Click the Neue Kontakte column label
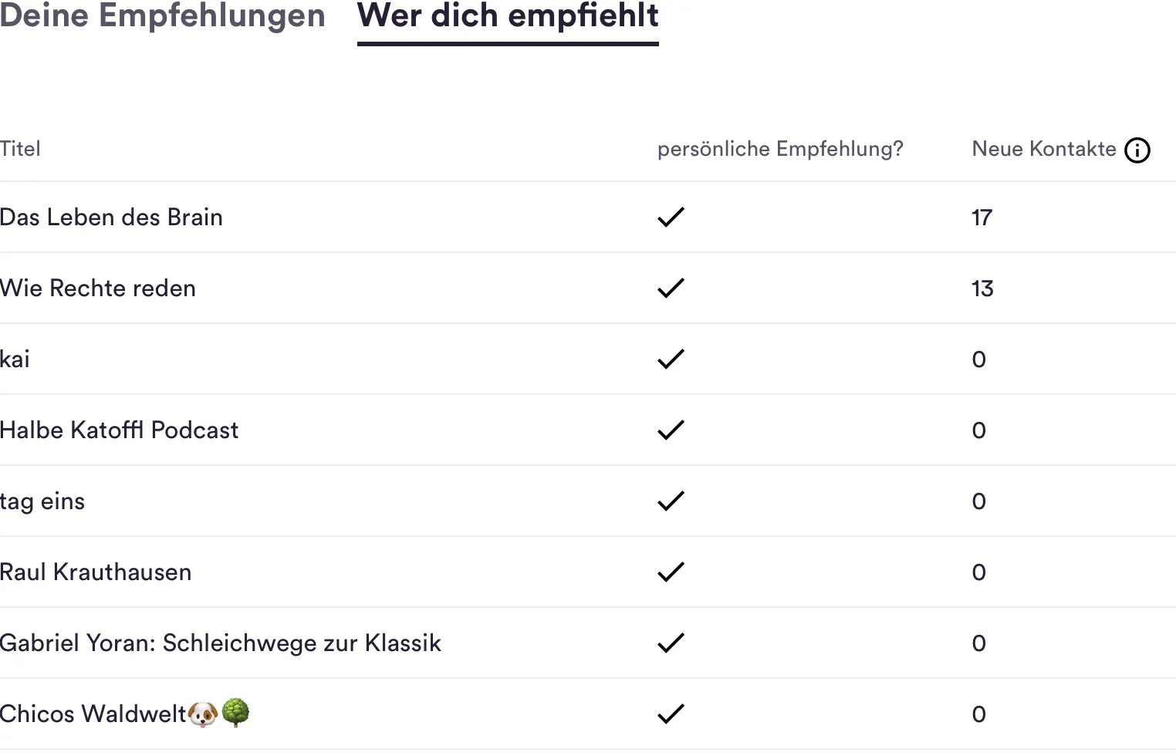The width and height of the screenshot is (1176, 756). (1043, 149)
